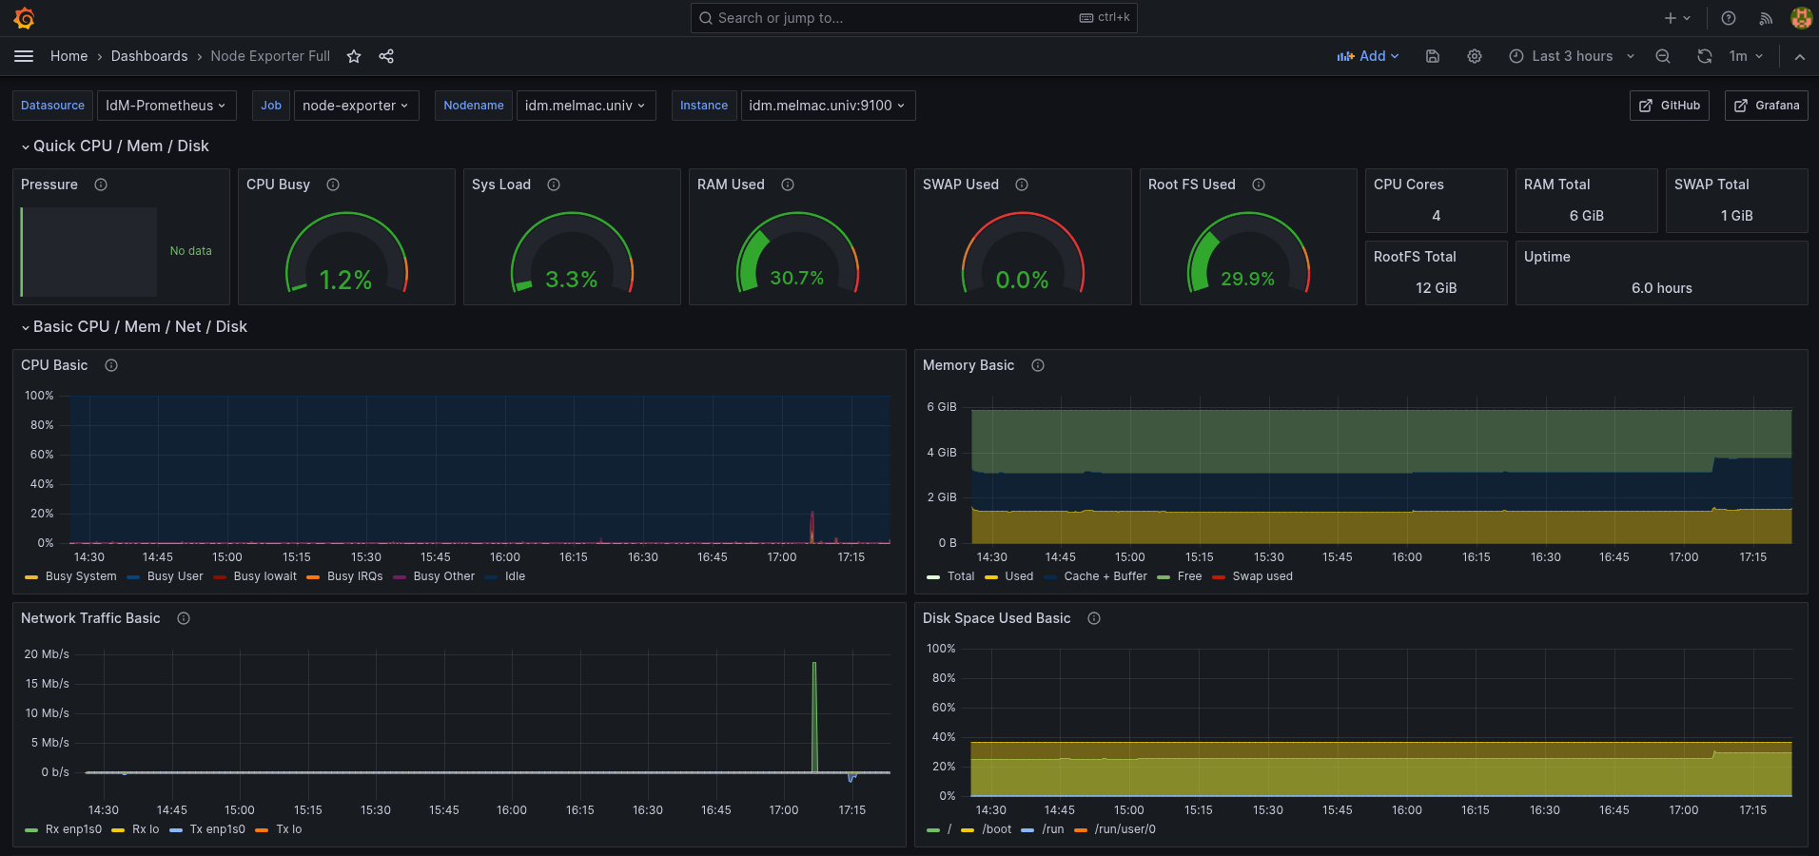Open the IdM-Prometheus Datasource dropdown
The height and width of the screenshot is (856, 1819).
pyautogui.click(x=166, y=106)
